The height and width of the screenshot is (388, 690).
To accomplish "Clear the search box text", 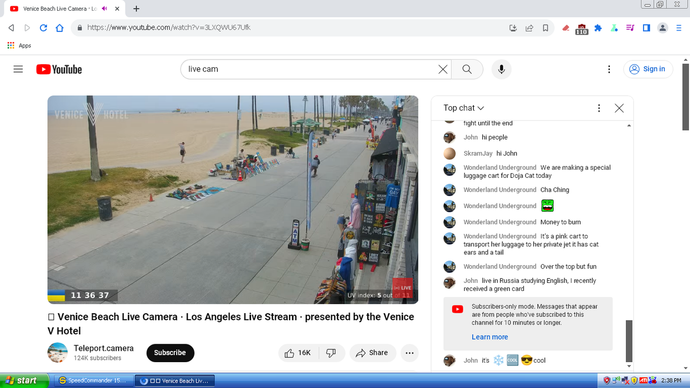I will (x=443, y=69).
